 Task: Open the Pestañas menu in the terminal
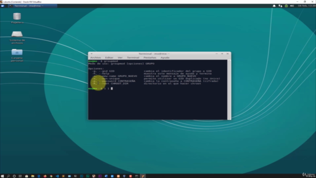click(x=150, y=57)
